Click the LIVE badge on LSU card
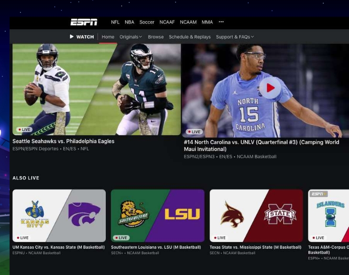 pos(121,238)
